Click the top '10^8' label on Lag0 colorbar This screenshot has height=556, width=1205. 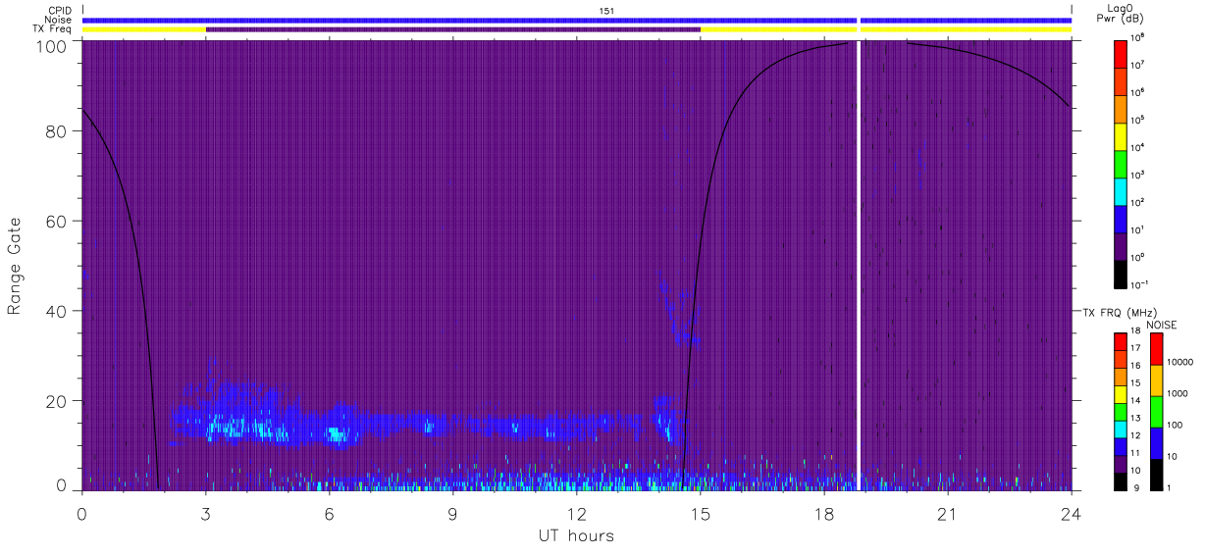[1137, 37]
